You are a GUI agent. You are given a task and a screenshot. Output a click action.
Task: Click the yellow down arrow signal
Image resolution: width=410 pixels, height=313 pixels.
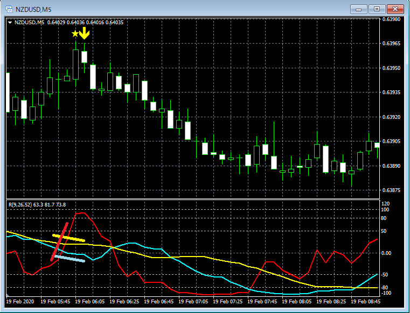85,33
